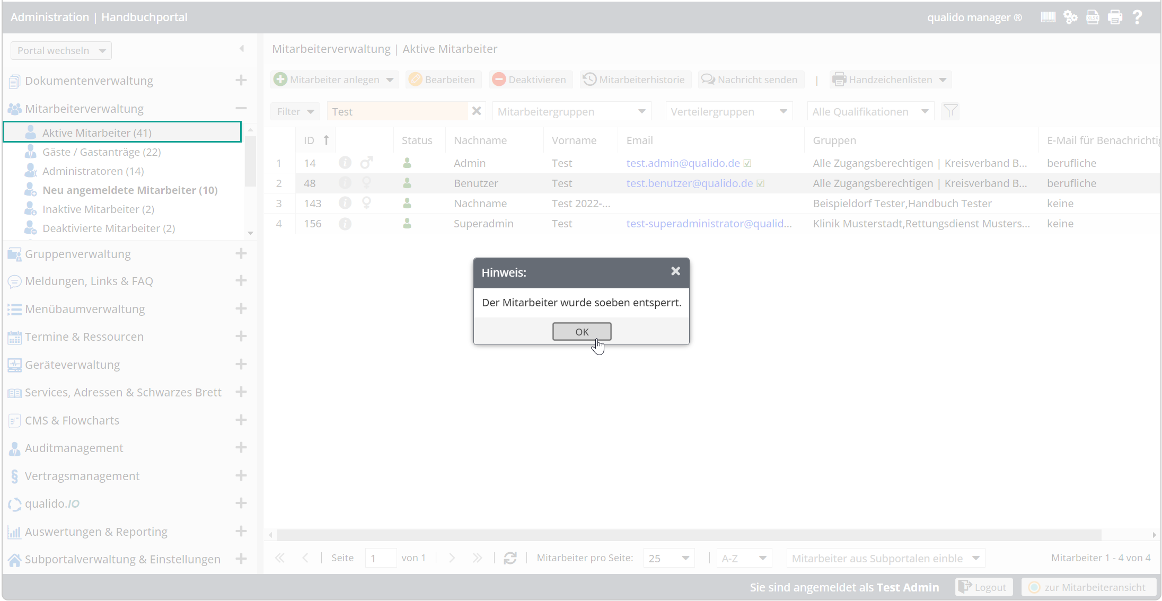Expand the Dokumentenverwaltung section
The width and height of the screenshot is (1162, 601).
(241, 80)
